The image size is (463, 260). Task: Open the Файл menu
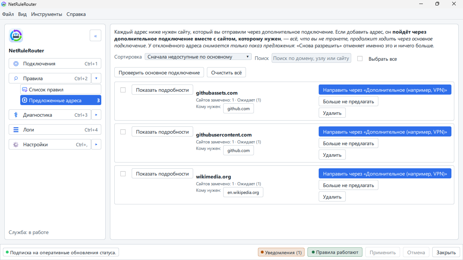(x=8, y=14)
